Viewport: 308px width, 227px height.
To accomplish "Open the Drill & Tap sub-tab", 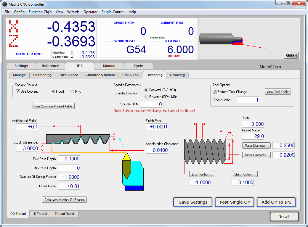I will coord(130,75).
